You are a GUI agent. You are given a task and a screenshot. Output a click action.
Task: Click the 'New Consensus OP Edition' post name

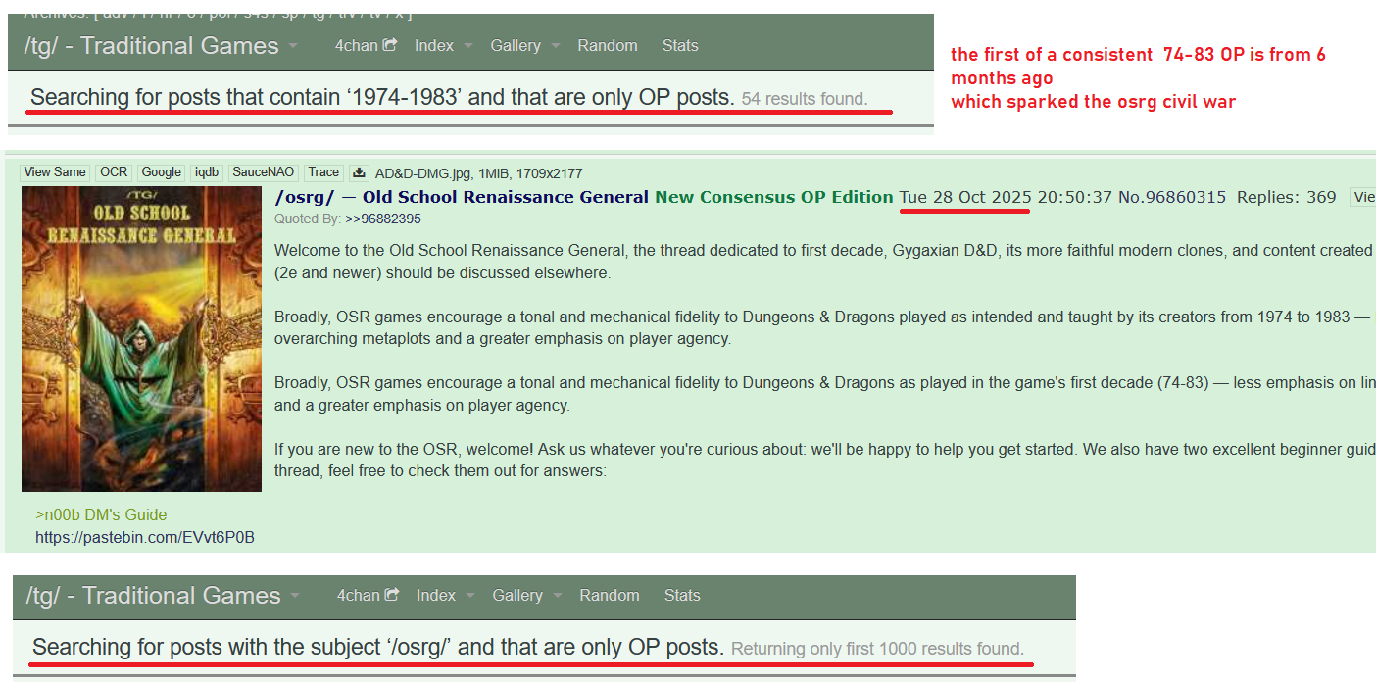(x=774, y=197)
